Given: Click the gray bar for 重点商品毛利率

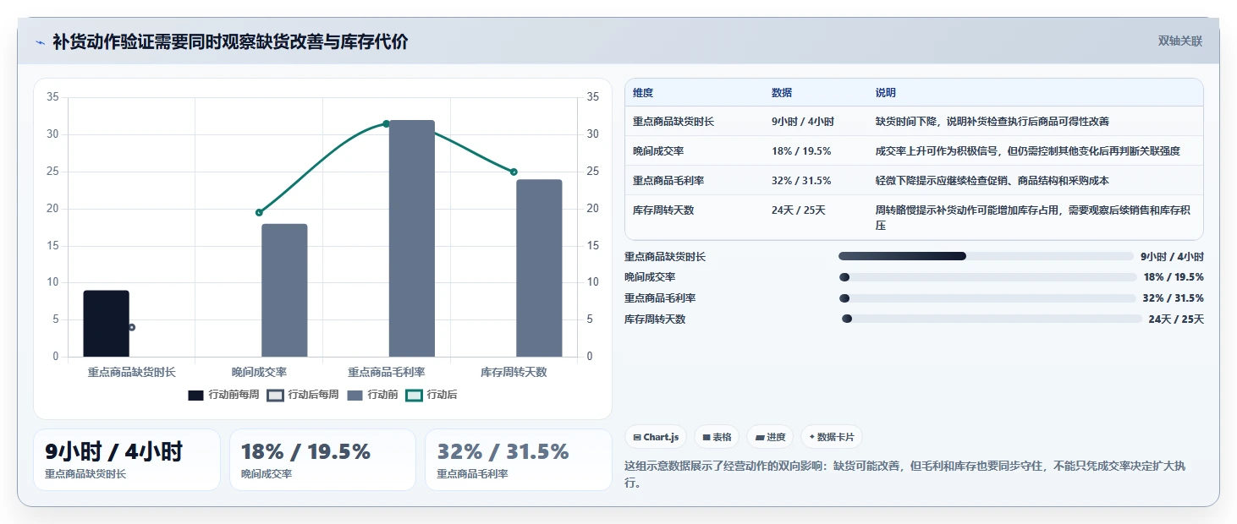Looking at the screenshot, I should click(412, 238).
